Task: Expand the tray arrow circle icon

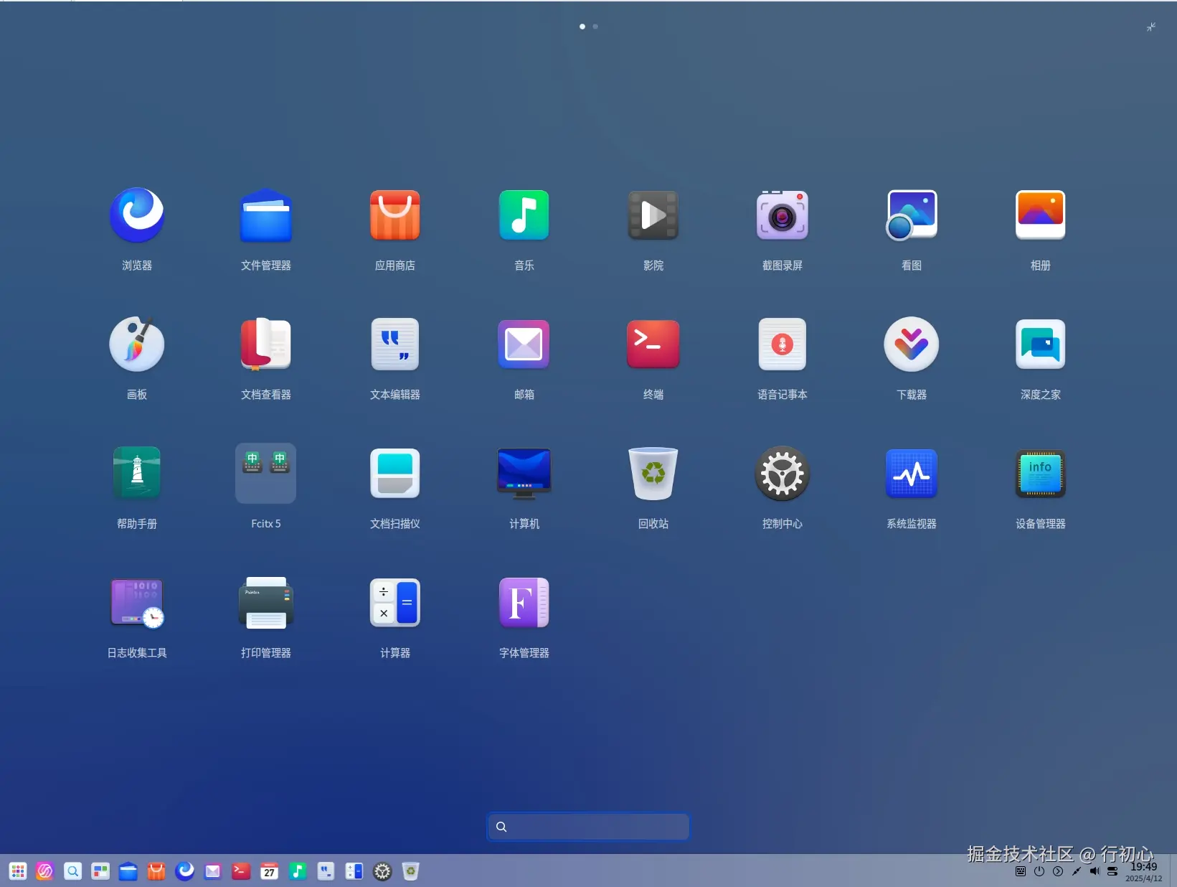Action: pos(1058,871)
